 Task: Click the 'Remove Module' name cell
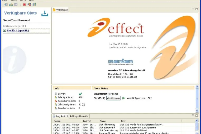[x=107, y=133]
